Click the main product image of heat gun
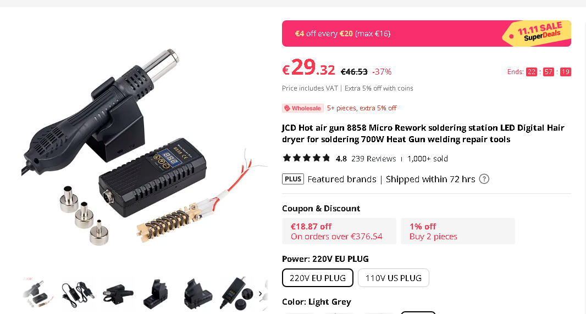The width and height of the screenshot is (586, 314). [x=145, y=145]
